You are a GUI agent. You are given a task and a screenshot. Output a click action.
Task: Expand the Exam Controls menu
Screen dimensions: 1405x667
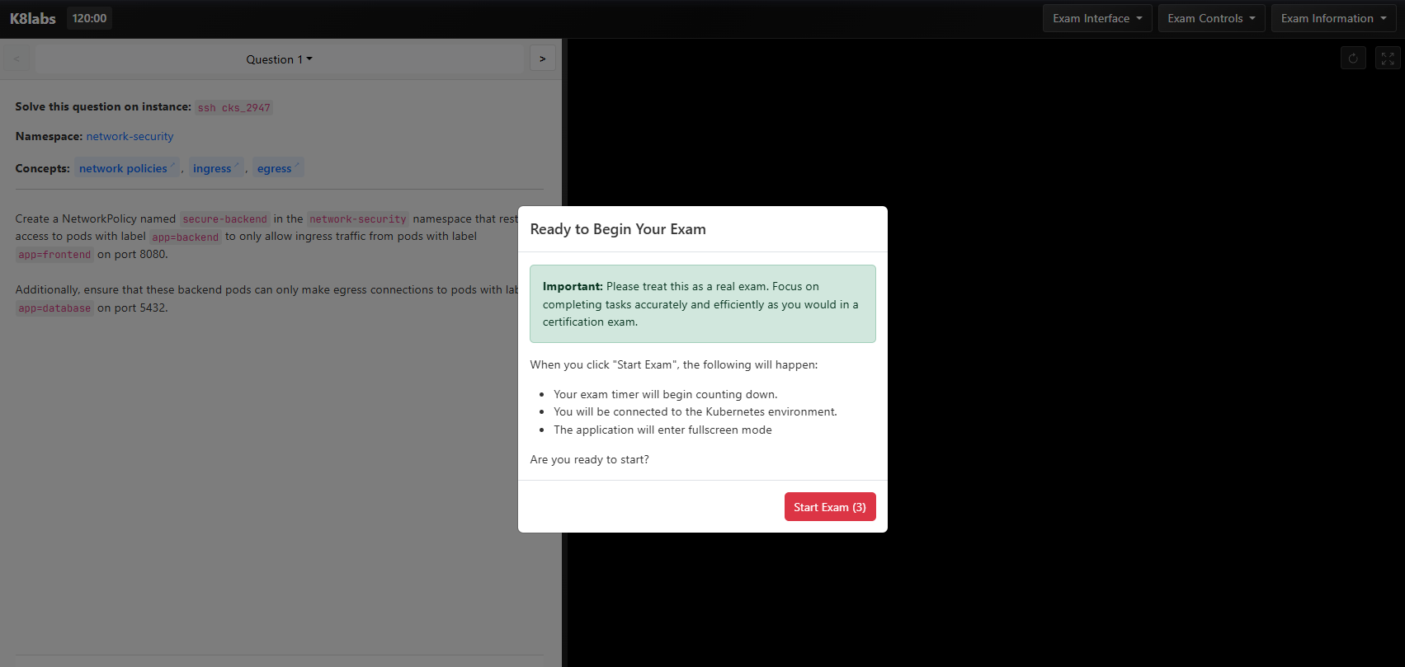pyautogui.click(x=1210, y=18)
